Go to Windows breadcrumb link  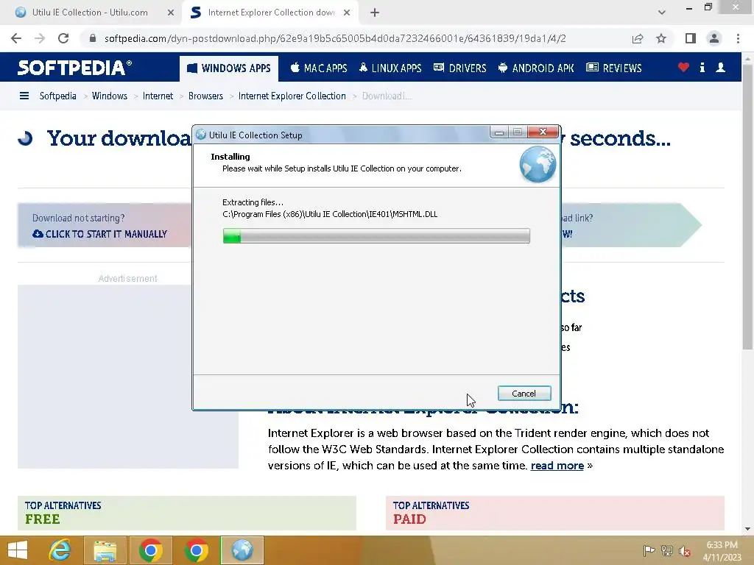coord(110,96)
